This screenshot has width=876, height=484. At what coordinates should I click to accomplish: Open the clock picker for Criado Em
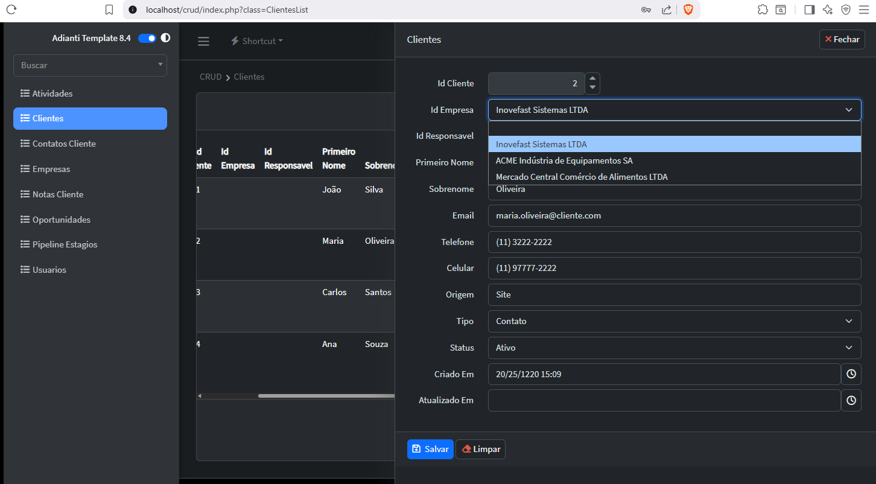point(851,374)
